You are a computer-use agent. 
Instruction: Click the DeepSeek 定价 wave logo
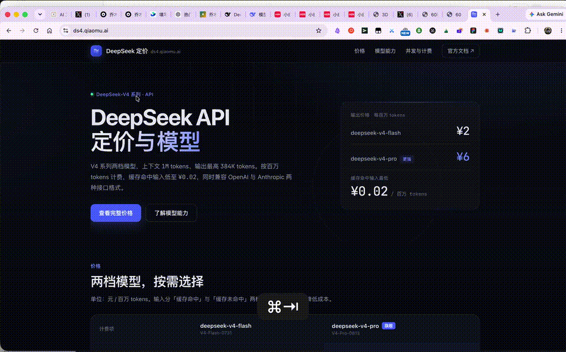(x=96, y=51)
